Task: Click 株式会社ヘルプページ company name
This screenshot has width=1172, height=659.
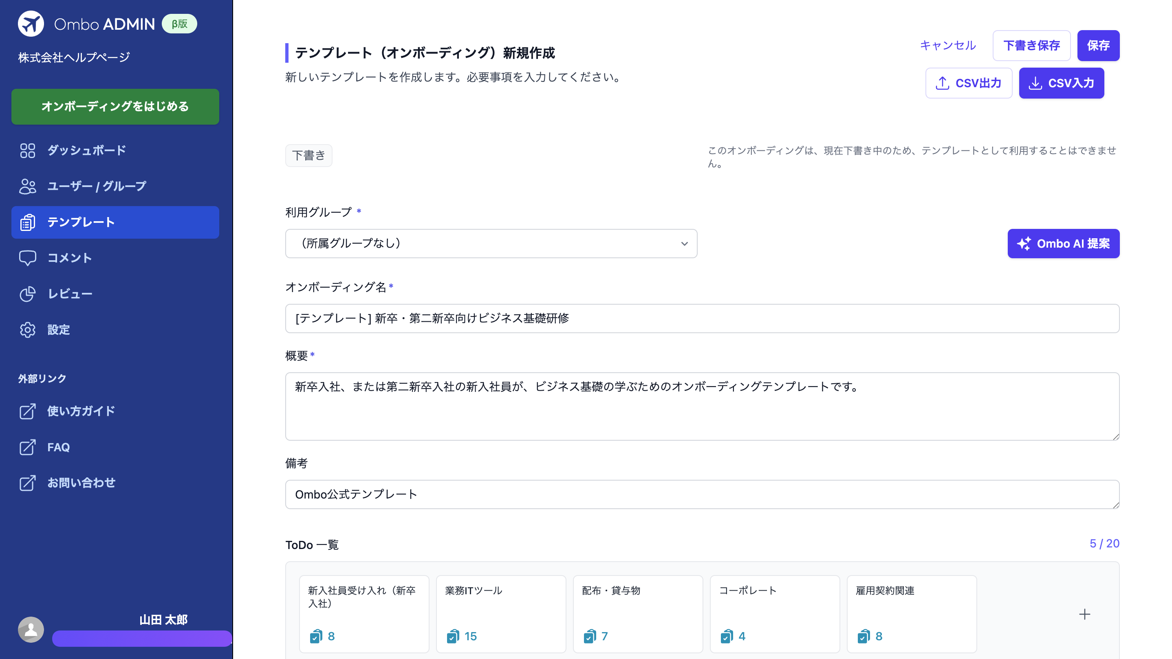Action: point(74,57)
